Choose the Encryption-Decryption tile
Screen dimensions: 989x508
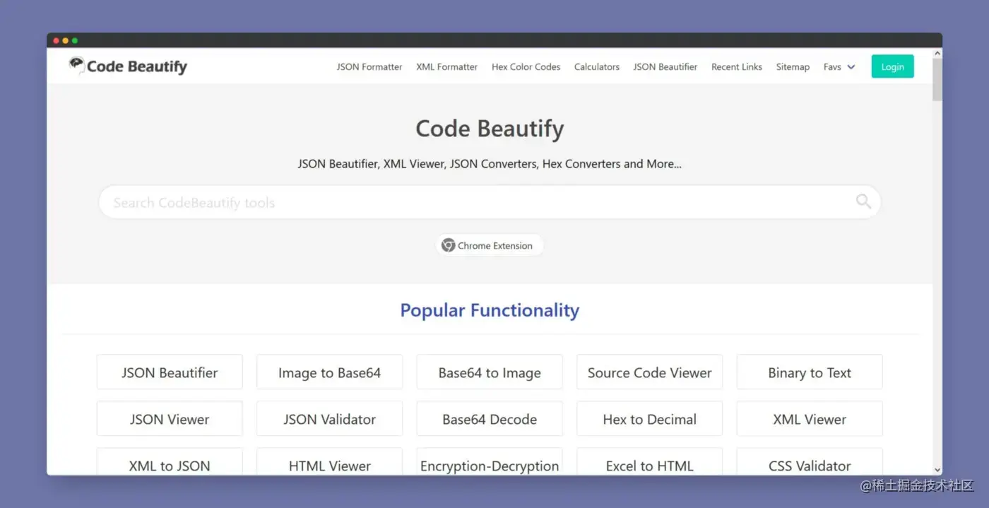pos(490,461)
